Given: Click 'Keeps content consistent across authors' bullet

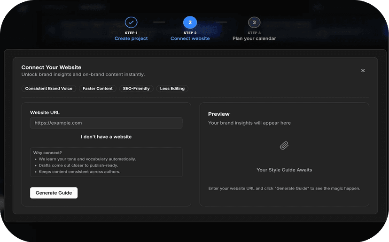Looking at the screenshot, I should click(79, 172).
